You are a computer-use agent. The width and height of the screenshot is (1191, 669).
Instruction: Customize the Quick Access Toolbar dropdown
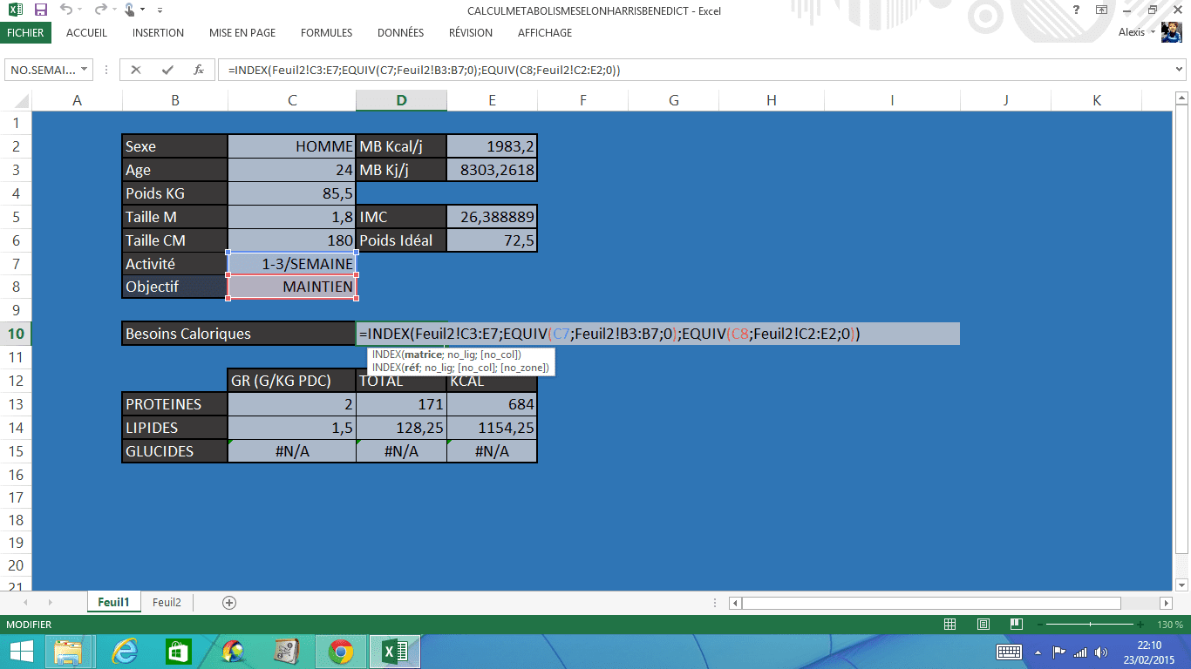160,10
